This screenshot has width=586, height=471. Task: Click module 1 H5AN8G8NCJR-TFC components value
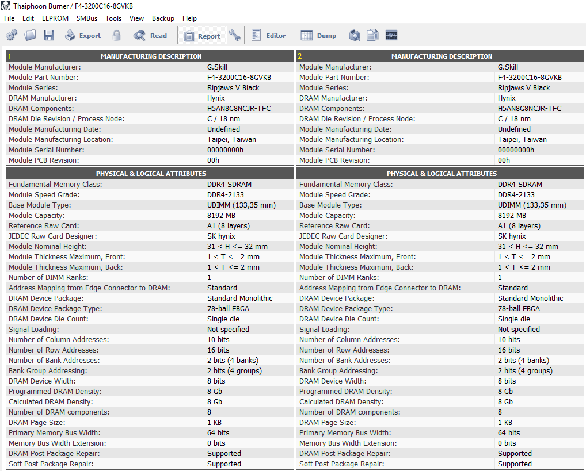239,109
